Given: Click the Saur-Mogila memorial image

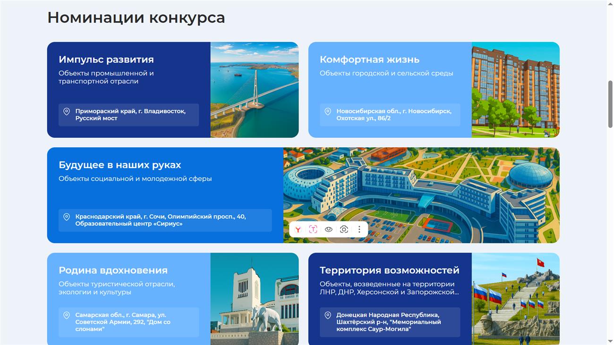Looking at the screenshot, I should tap(515, 299).
